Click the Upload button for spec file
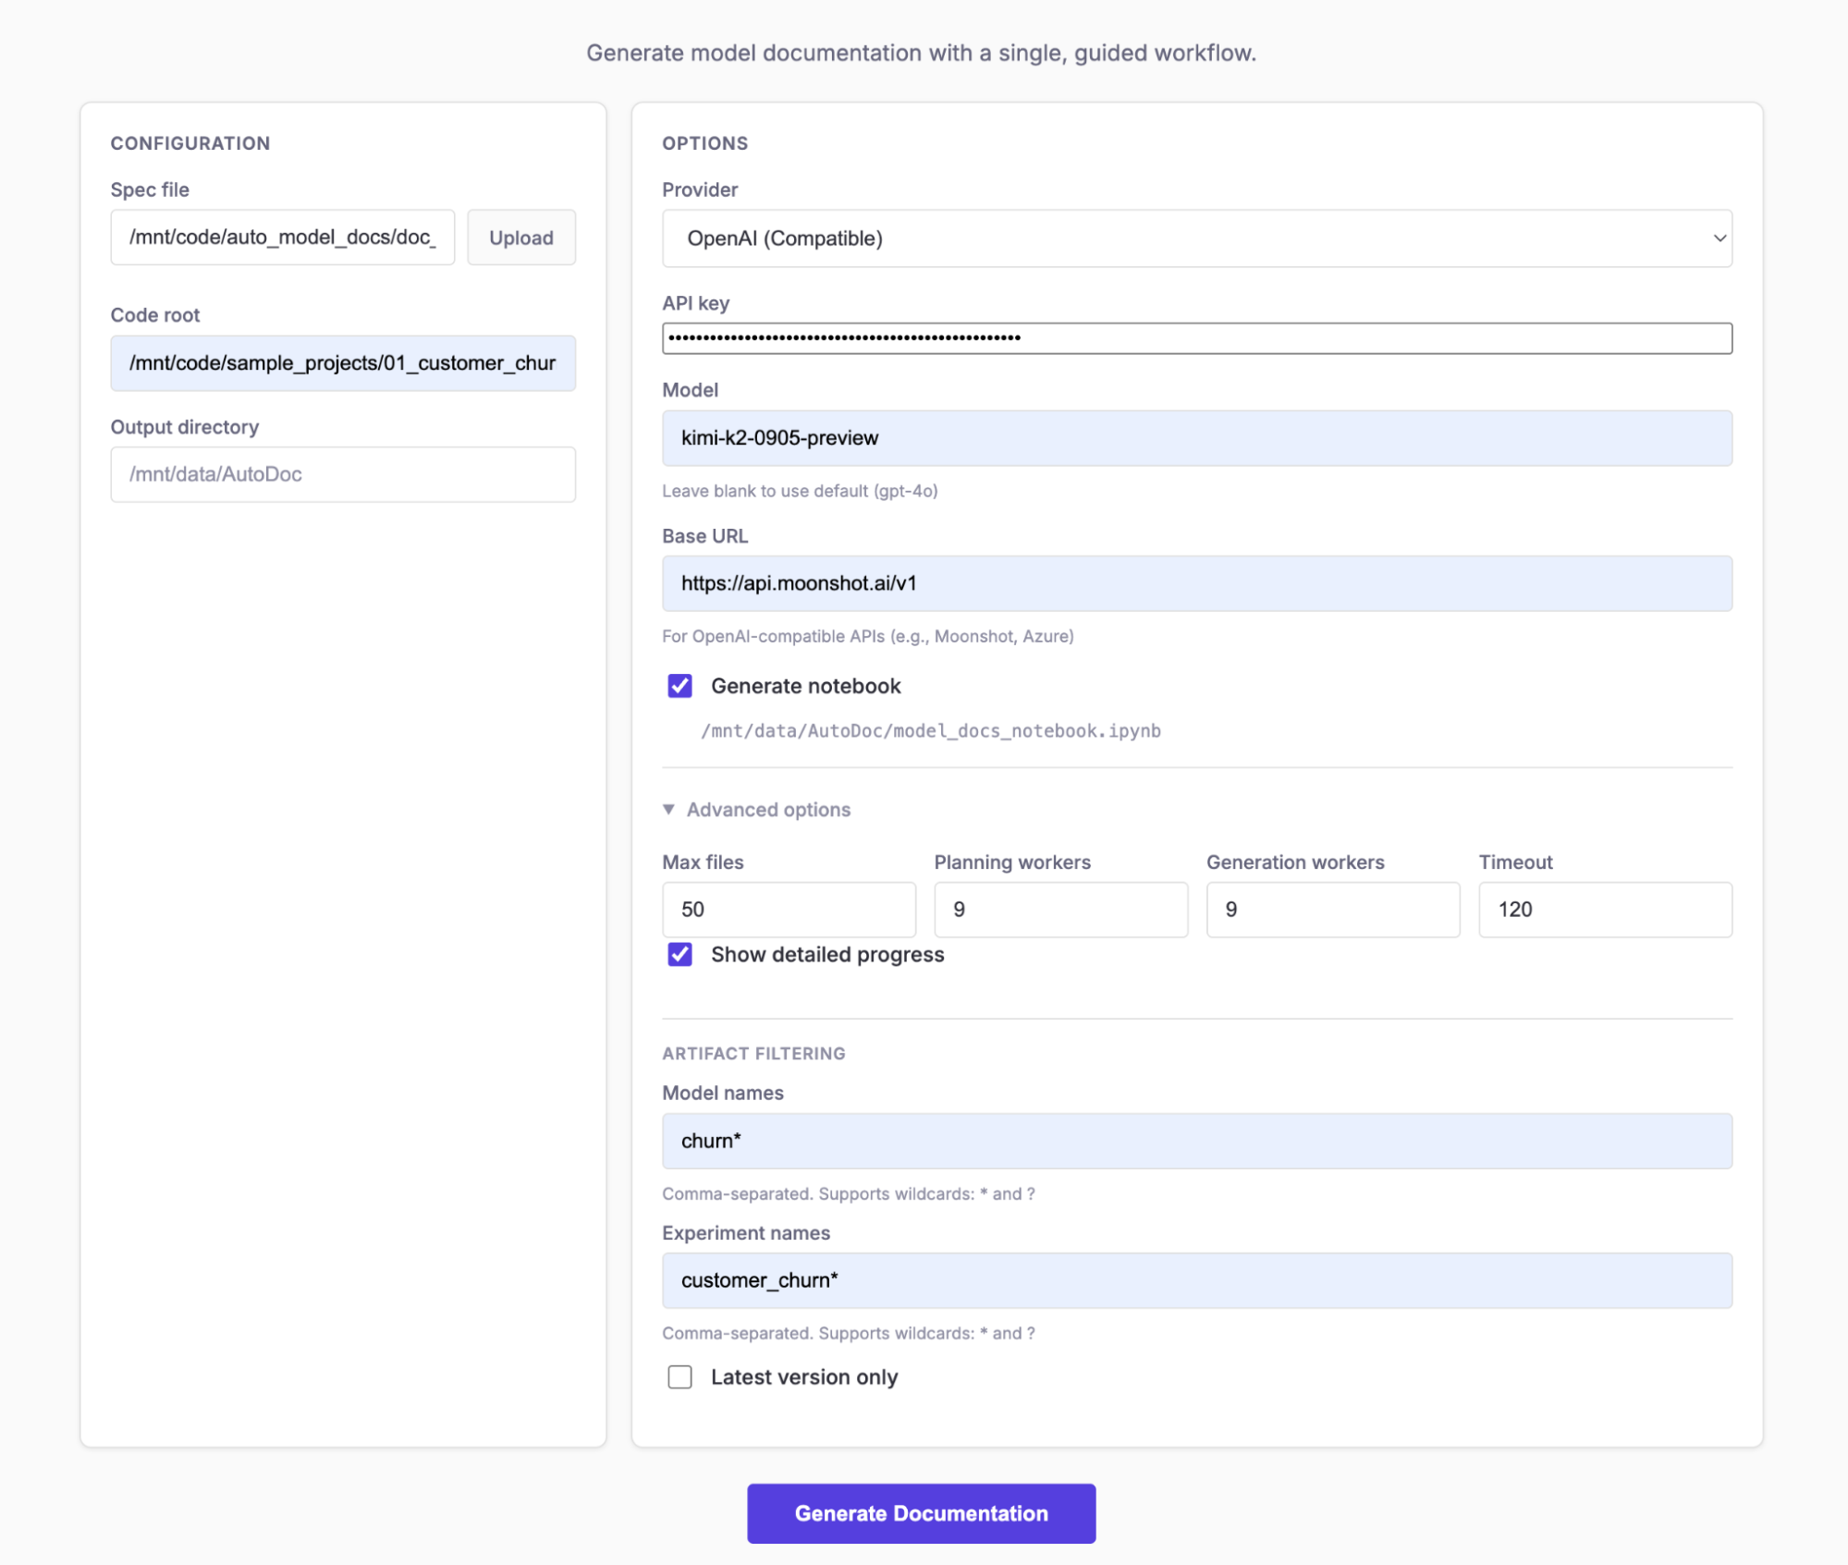Image resolution: width=1848 pixels, height=1565 pixels. (520, 237)
